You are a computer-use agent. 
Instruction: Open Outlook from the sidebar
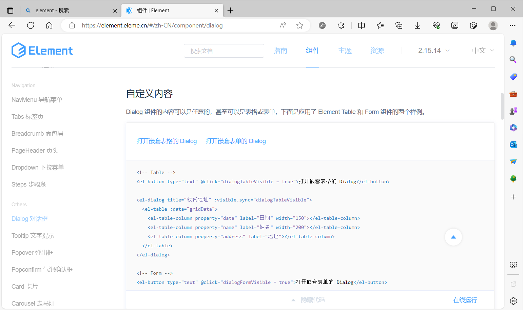tap(513, 144)
